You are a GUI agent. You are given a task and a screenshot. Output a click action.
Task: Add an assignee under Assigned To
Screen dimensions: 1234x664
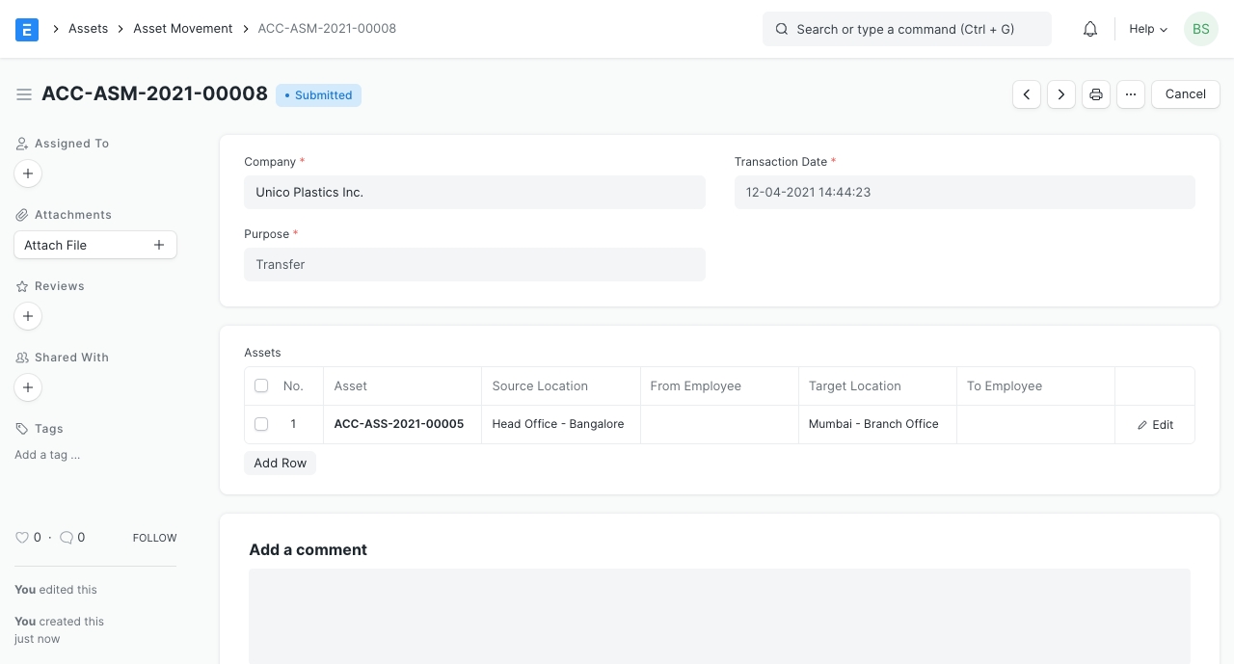pyautogui.click(x=28, y=173)
